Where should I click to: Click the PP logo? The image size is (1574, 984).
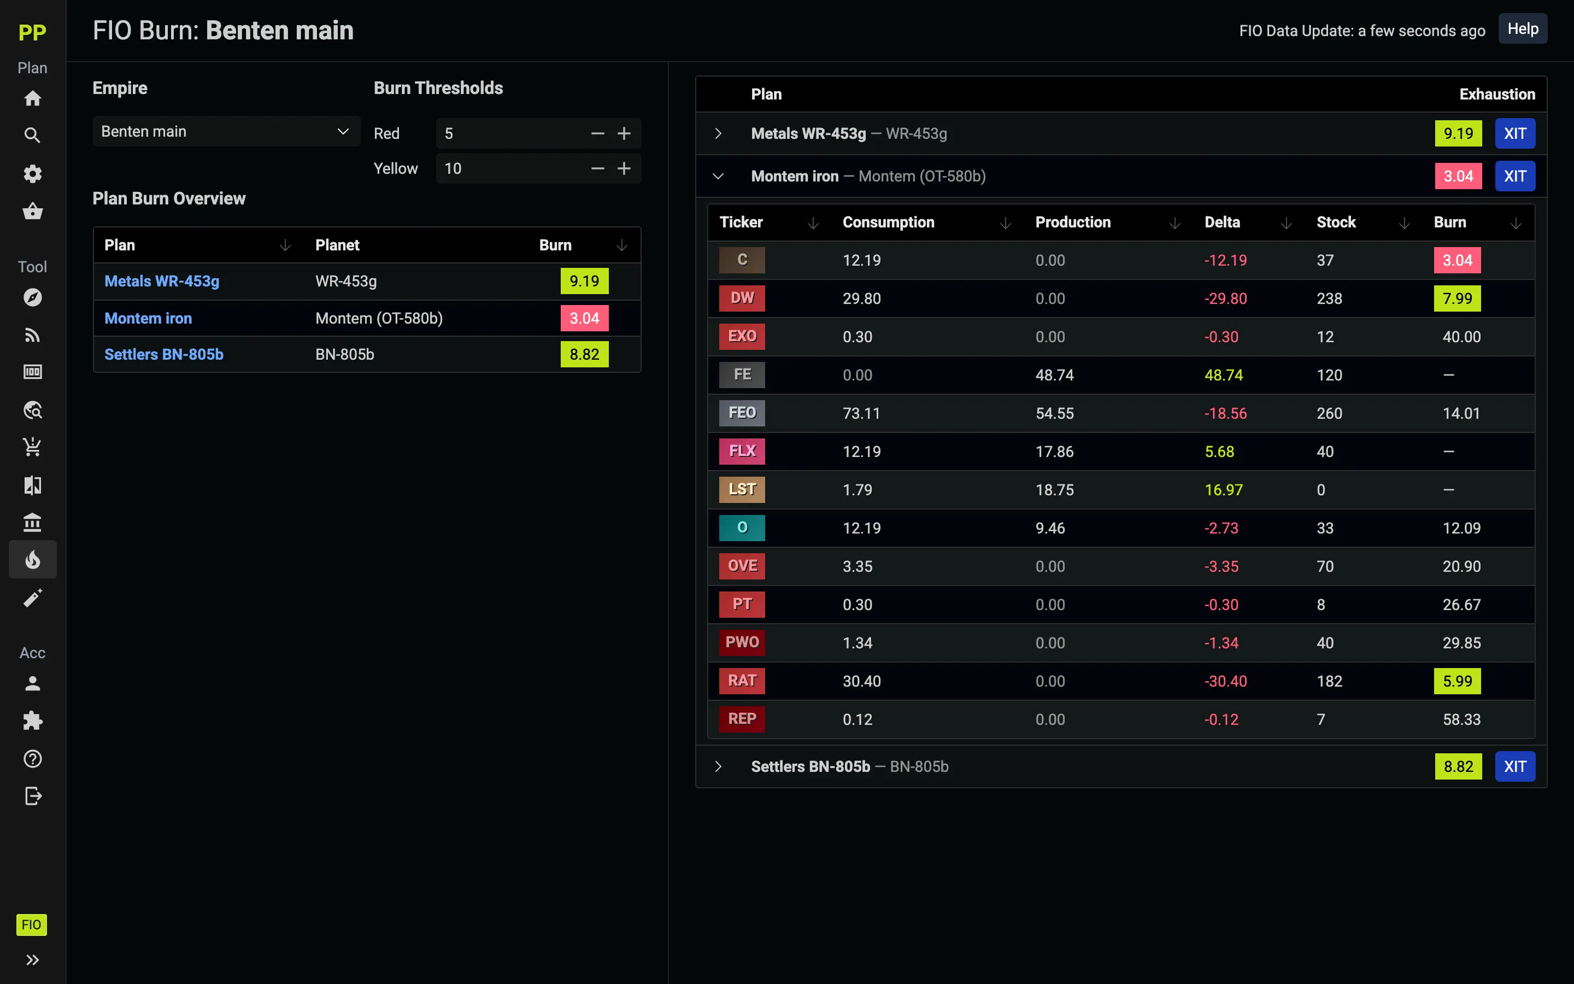[x=32, y=32]
